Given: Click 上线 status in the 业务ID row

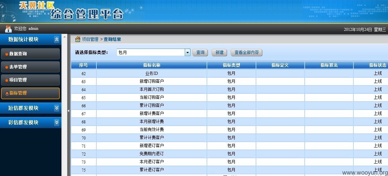Looking at the screenshot, I should click(x=378, y=73).
